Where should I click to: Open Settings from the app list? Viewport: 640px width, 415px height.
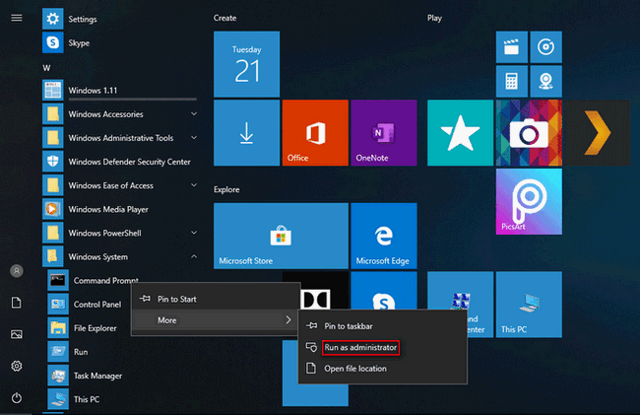119,19
